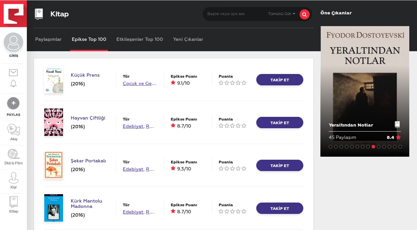Open Çocuk ve Ge… genre link

pos(140,83)
